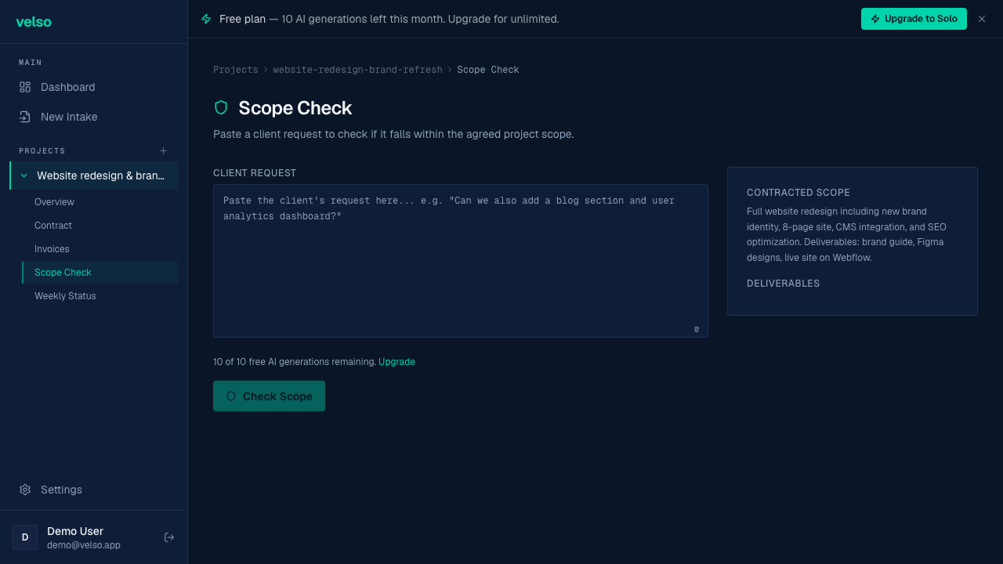Click the Check Scope button
Image resolution: width=1003 pixels, height=564 pixels.
pos(269,396)
